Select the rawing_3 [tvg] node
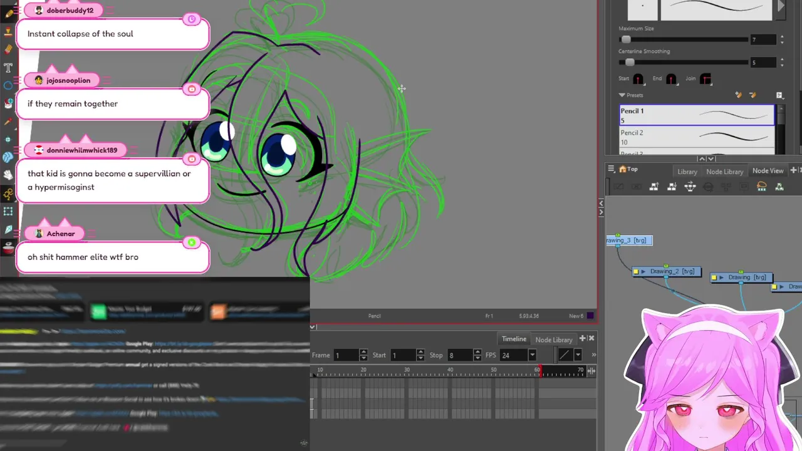The image size is (802, 451). (629, 241)
